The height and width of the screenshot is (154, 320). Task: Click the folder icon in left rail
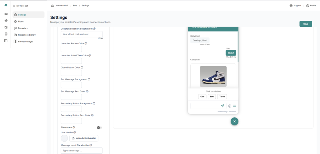pos(6,27)
